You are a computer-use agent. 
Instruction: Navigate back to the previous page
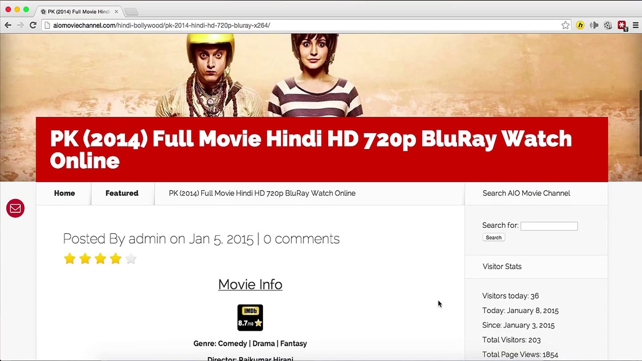7,25
